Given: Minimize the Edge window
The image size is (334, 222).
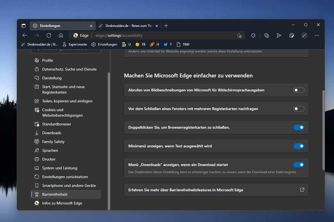Looking at the screenshot, I should tap(293, 25).
